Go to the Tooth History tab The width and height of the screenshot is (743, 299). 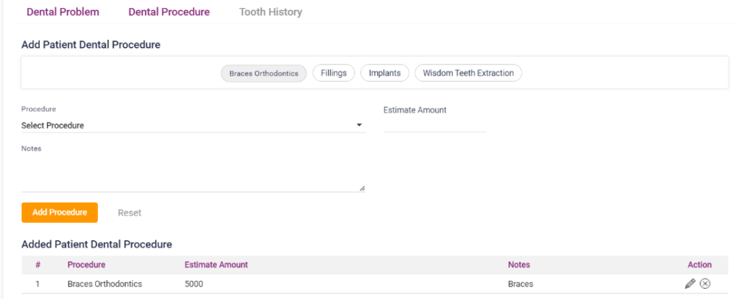tap(271, 12)
